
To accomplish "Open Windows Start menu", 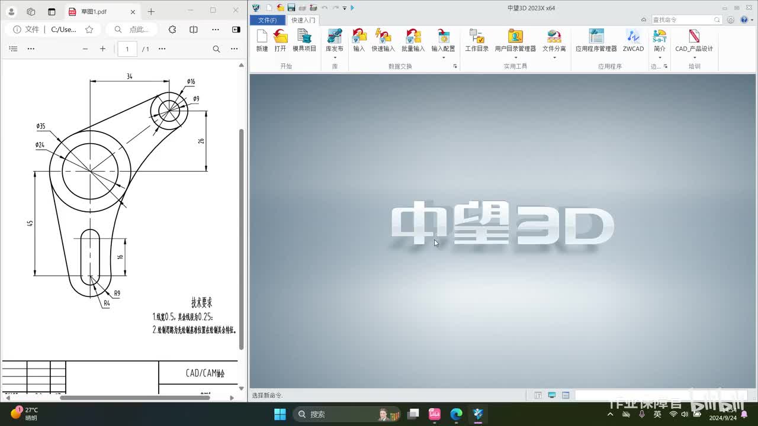I will [280, 414].
